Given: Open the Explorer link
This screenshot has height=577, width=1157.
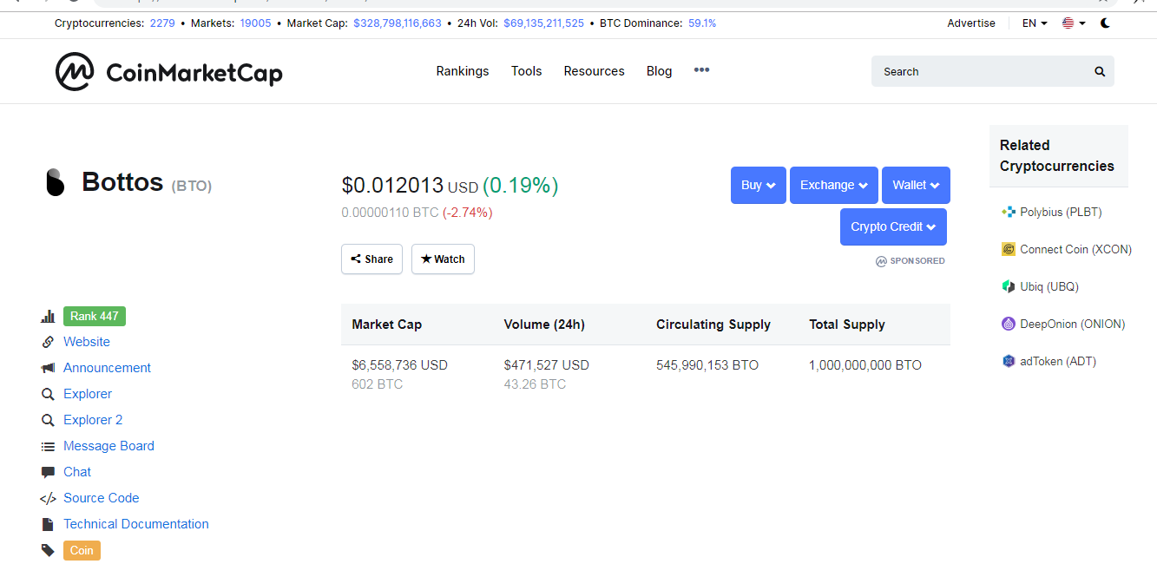Looking at the screenshot, I should 88,394.
